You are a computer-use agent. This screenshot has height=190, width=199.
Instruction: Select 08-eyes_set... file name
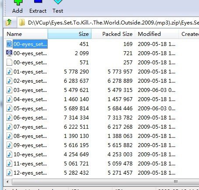(30, 136)
